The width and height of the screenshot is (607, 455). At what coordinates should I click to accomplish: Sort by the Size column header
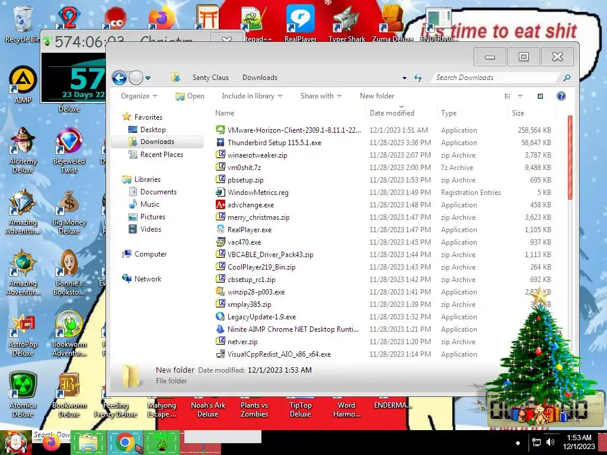tap(531, 113)
